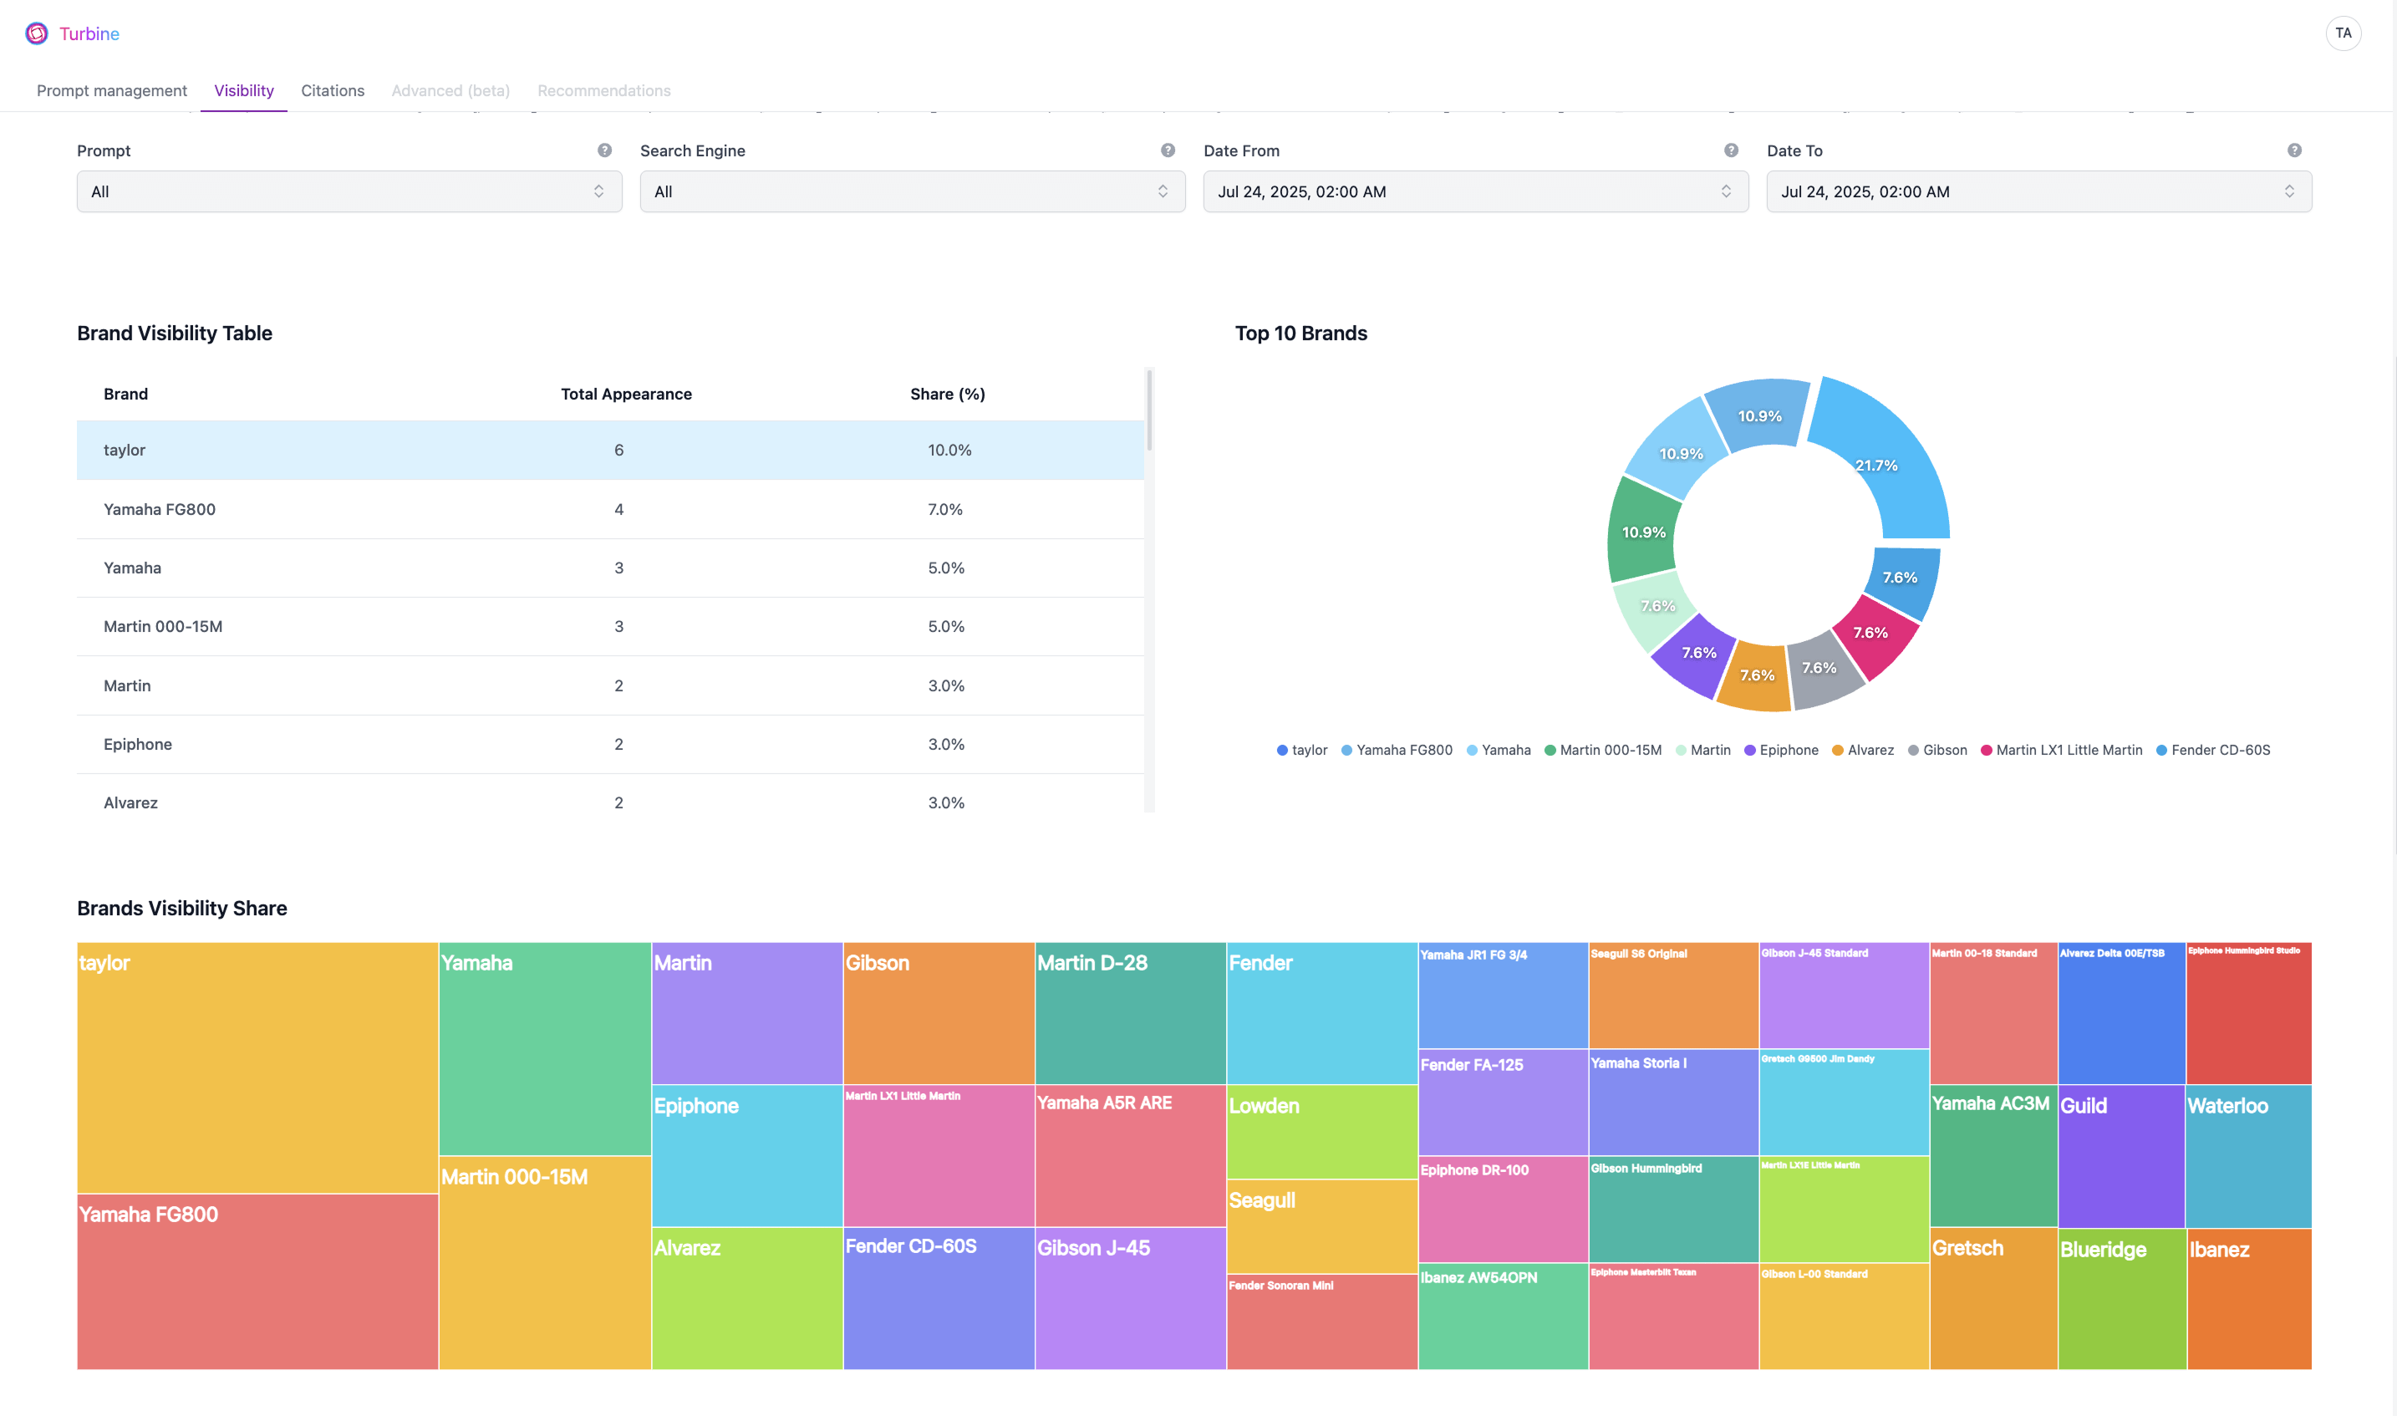Viewport: 2397px width, 1416px height.
Task: Open the Date From dropdown
Action: tap(1476, 191)
